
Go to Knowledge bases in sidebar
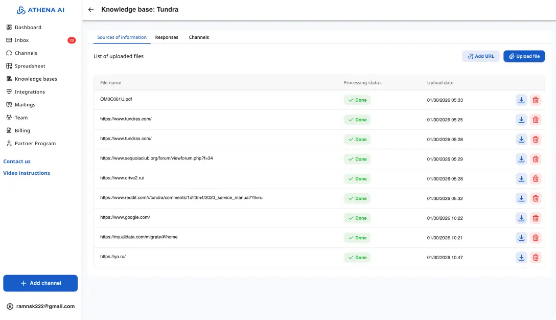tap(36, 79)
